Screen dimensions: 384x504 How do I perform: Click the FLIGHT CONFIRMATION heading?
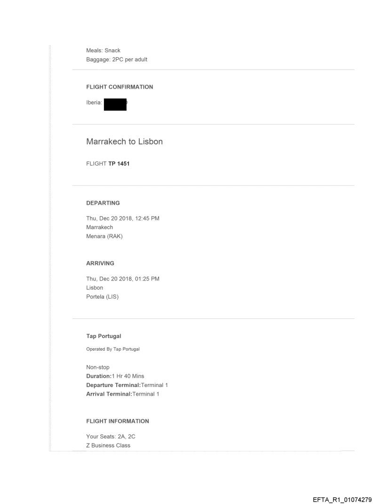[120, 87]
